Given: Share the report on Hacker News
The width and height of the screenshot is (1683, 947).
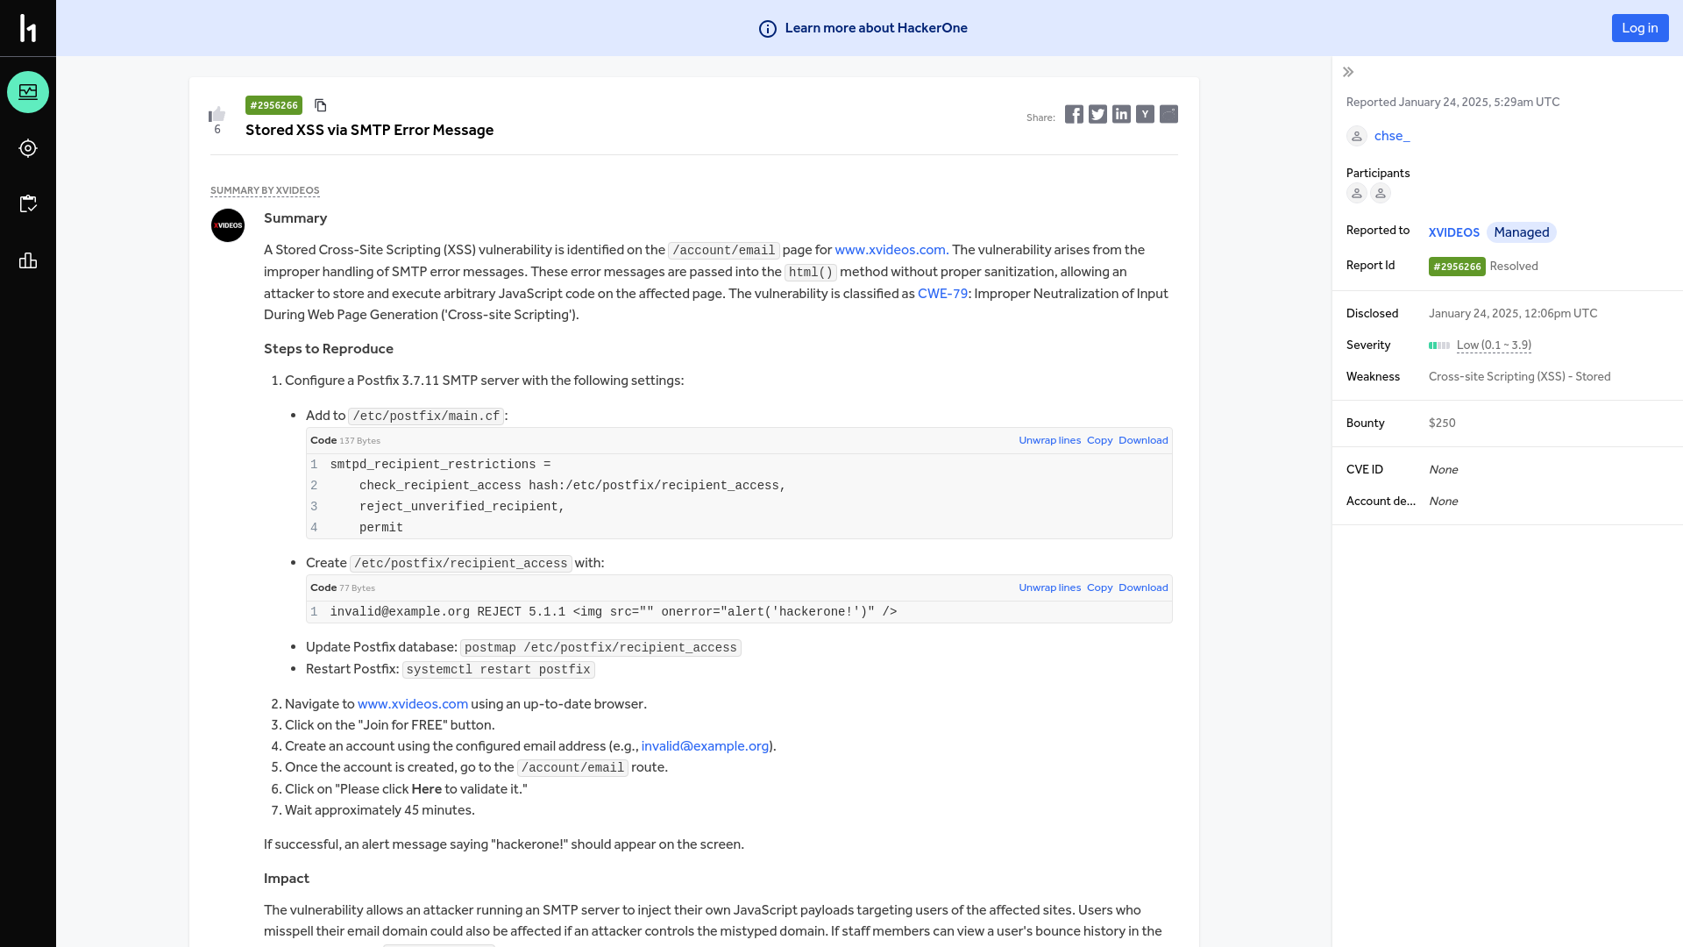Looking at the screenshot, I should point(1145,114).
